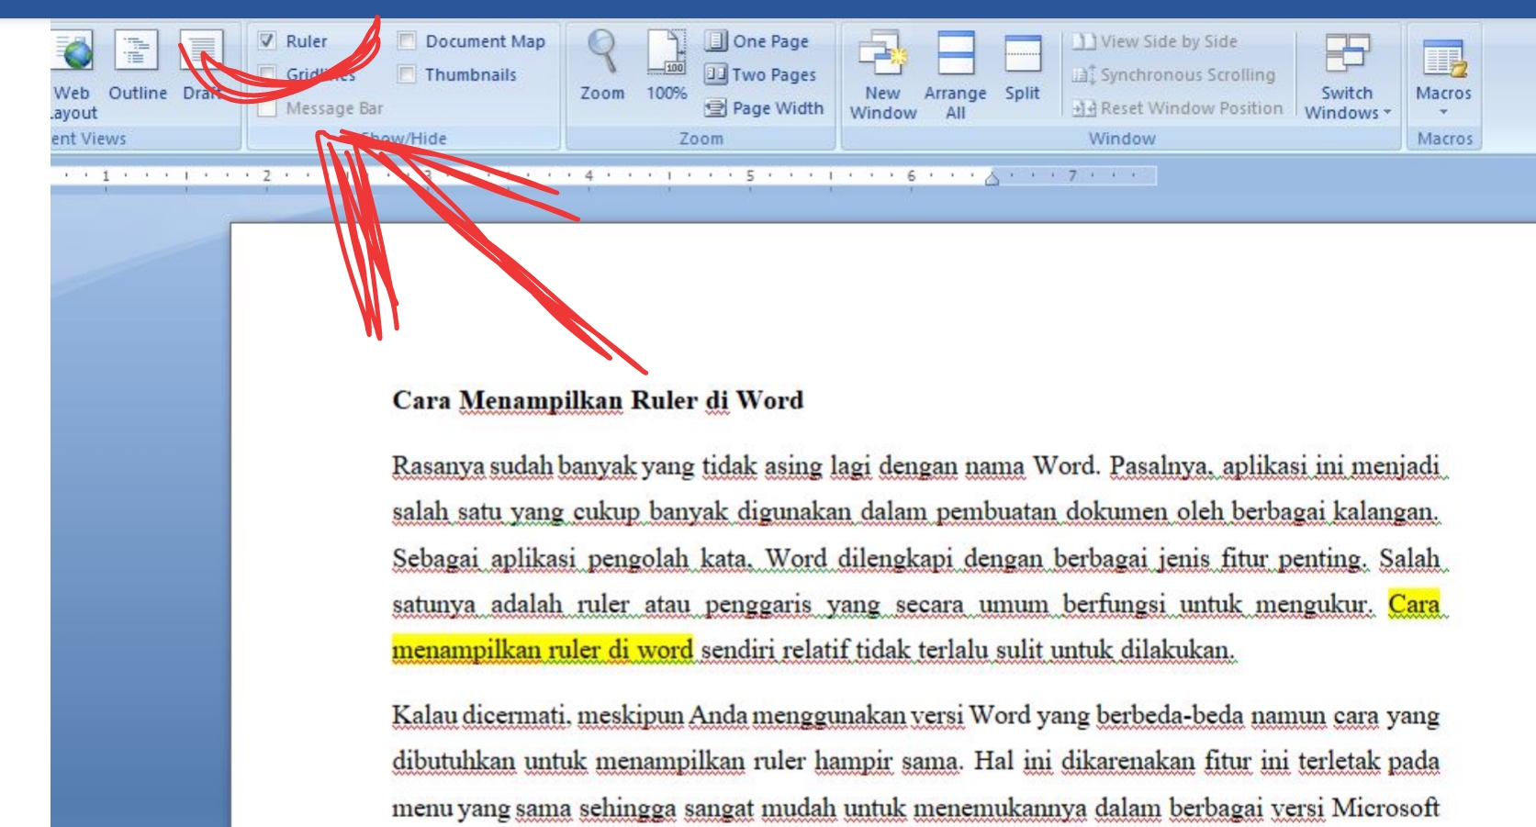
Task: Click Synchronous Scrolling option
Action: point(1174,74)
